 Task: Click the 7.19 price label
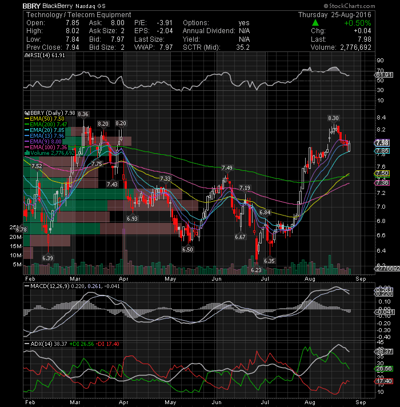coord(245,187)
